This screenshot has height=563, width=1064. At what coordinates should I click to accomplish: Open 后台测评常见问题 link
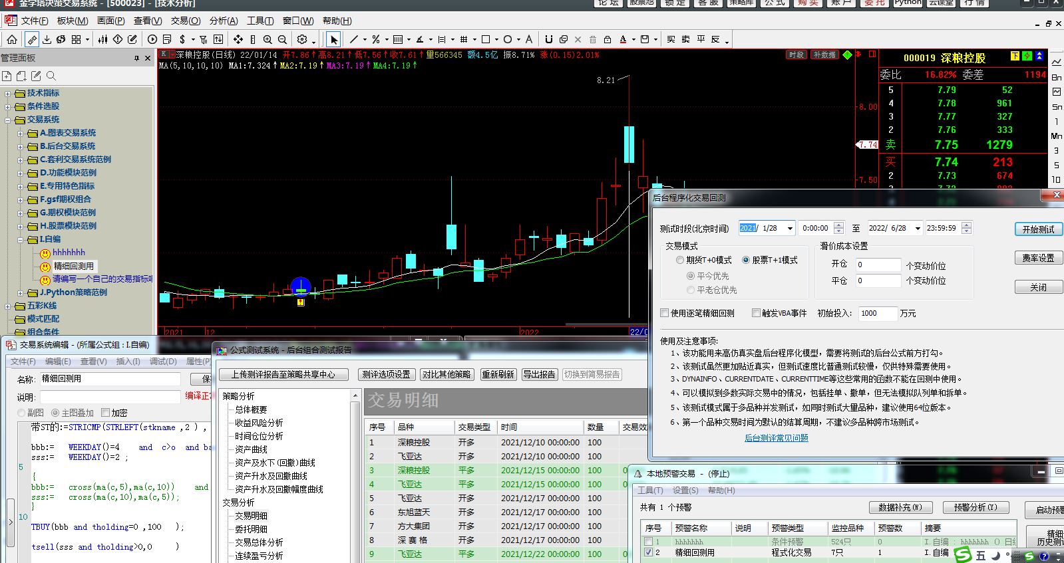point(776,438)
